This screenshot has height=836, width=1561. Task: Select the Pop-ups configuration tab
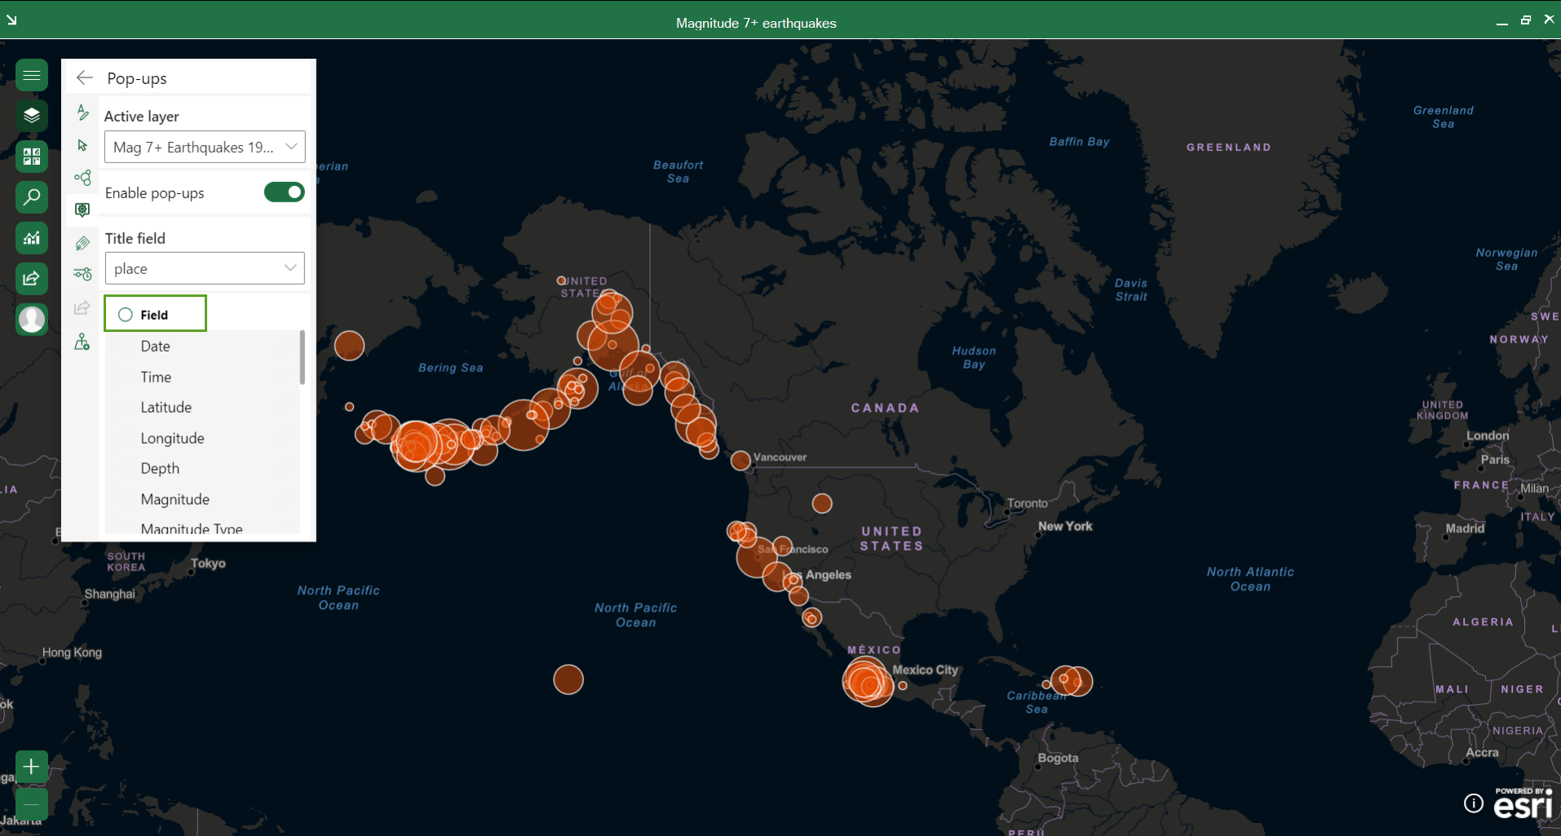(82, 210)
